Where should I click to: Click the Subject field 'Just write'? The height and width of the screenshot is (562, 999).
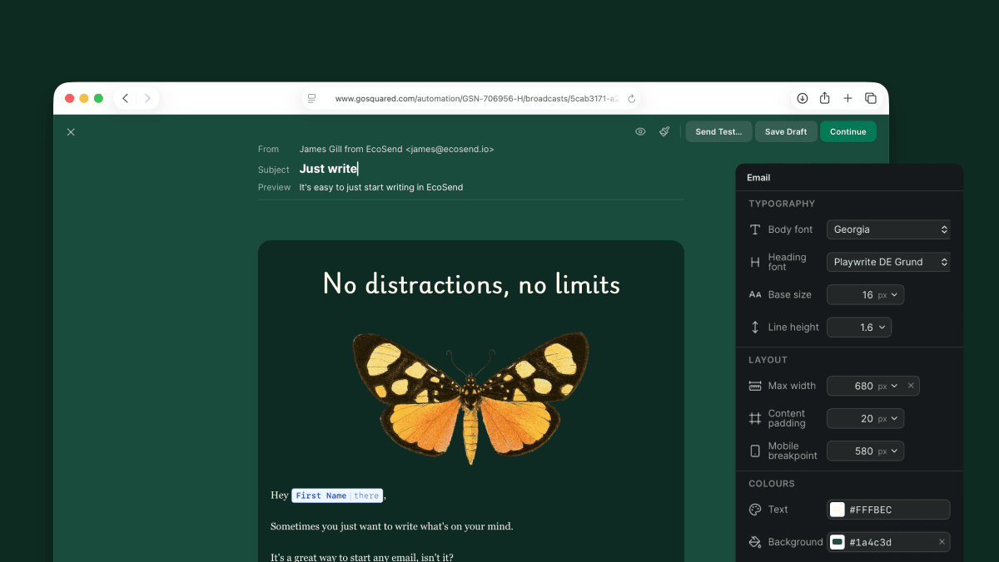point(329,169)
